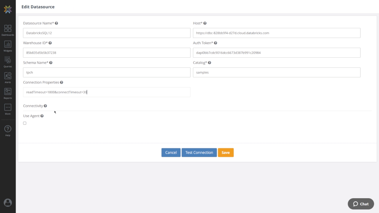
Task: Open the Reports section
Action: 8,93
